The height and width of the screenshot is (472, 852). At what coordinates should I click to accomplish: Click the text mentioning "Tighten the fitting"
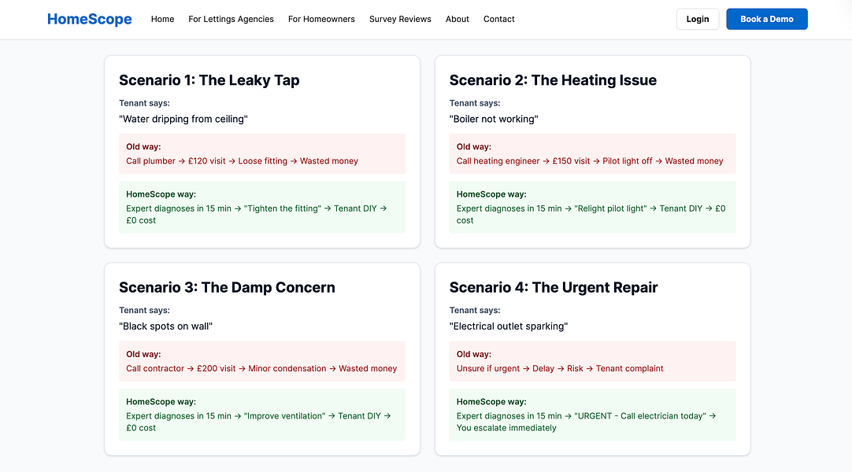pyautogui.click(x=257, y=214)
